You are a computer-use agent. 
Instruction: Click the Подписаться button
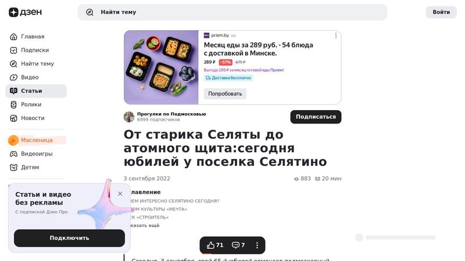click(x=316, y=117)
